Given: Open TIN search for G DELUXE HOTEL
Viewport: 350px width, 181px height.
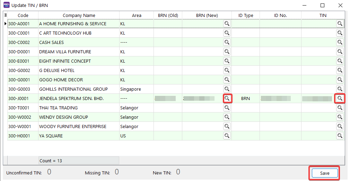Looking at the screenshot, I should pyautogui.click(x=340, y=70).
